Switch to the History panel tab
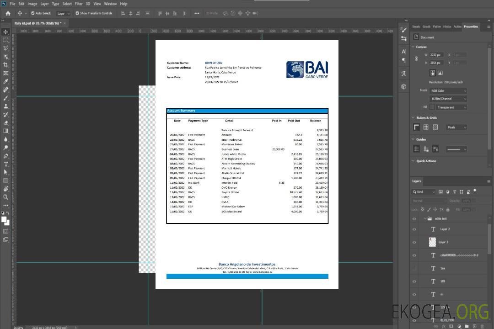The height and width of the screenshot is (329, 494). (447, 27)
